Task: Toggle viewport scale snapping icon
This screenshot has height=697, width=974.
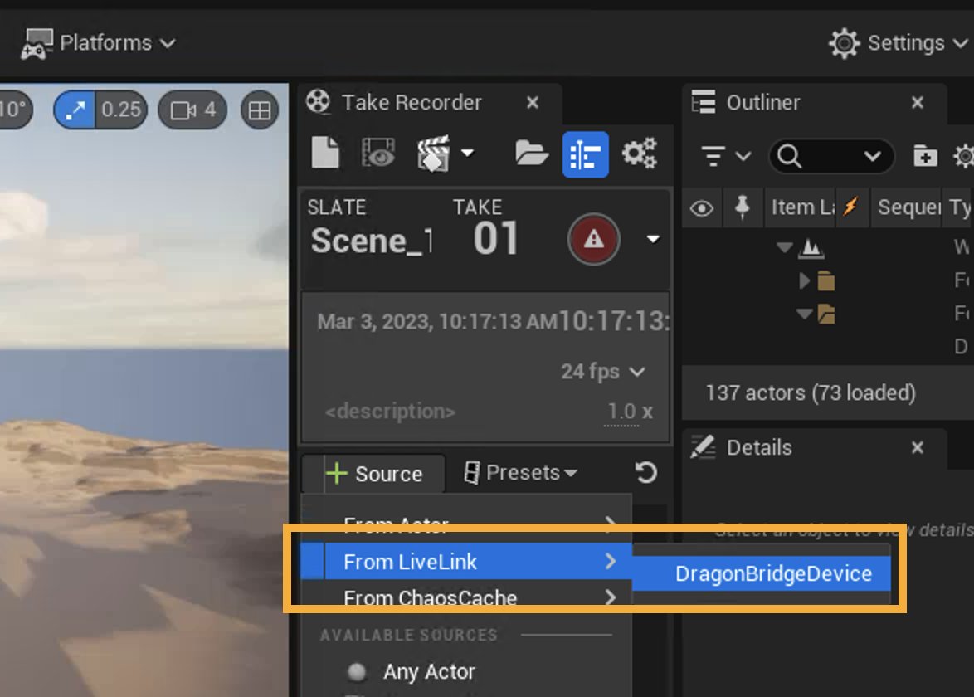Action: (75, 110)
